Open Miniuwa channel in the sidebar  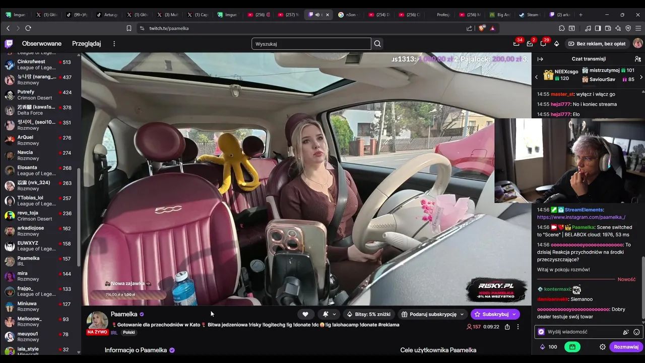[40, 307]
